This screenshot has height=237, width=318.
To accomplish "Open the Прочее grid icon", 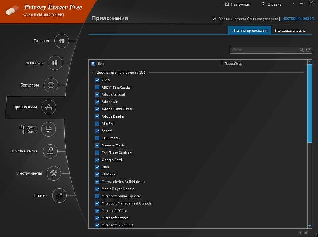I will coord(59,195).
